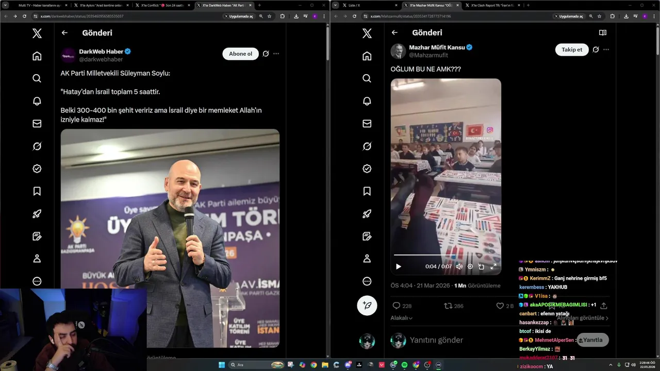The width and height of the screenshot is (660, 371).
Task: Click Windows Start button on taskbar
Action: [x=222, y=365]
